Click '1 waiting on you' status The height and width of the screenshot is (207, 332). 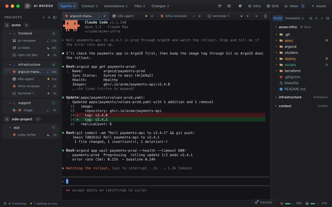tap(44, 203)
